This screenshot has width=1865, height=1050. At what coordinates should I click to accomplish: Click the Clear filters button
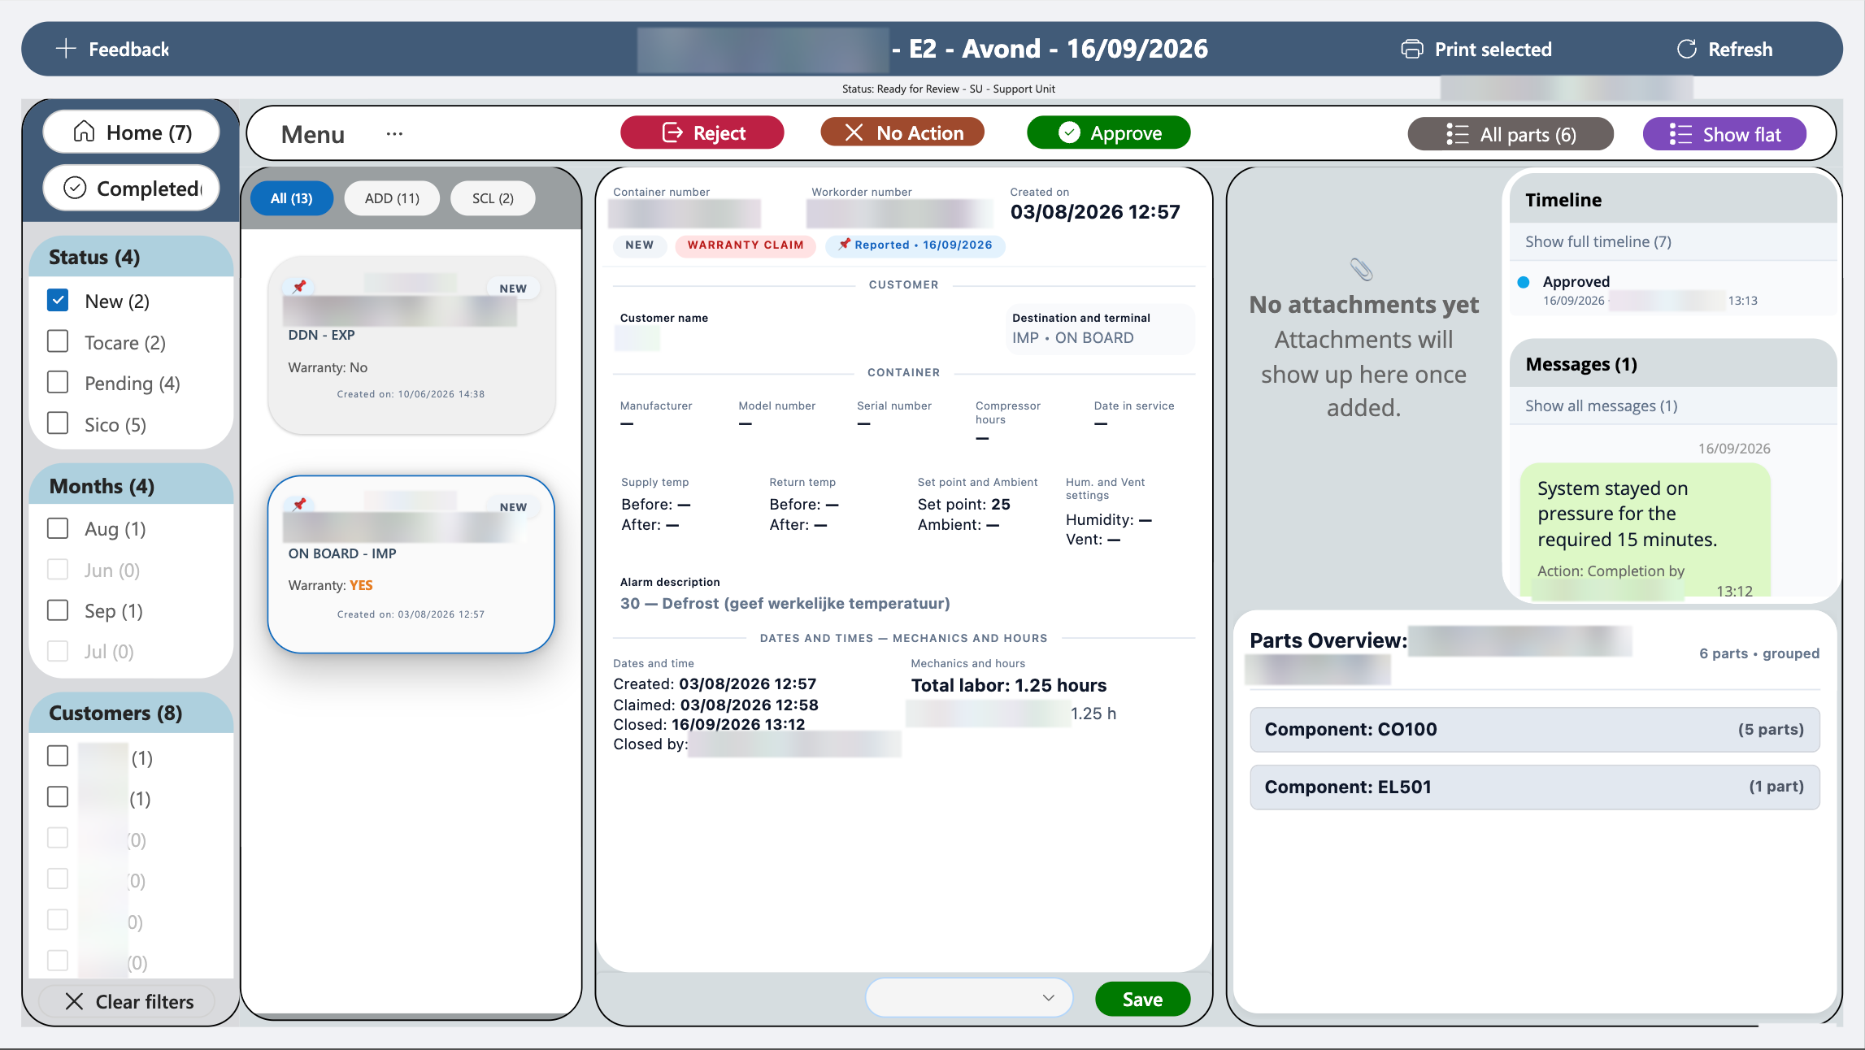[128, 1001]
